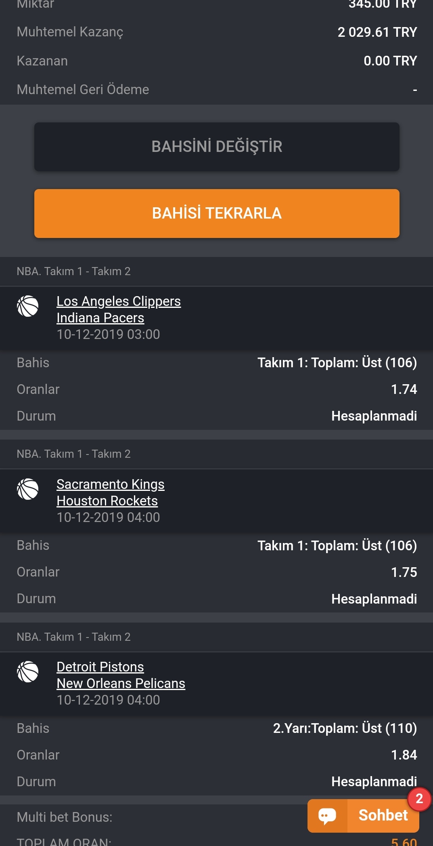Open the Los Angeles Clippers team link

click(119, 301)
